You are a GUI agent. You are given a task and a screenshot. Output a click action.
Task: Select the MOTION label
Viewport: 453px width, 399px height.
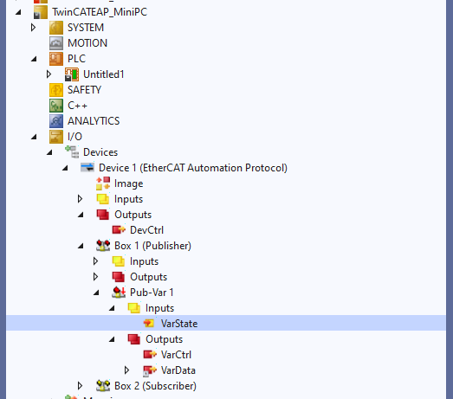87,43
